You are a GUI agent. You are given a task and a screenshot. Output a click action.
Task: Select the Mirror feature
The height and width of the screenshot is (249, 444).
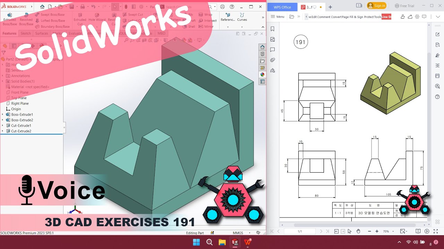click(x=206, y=27)
